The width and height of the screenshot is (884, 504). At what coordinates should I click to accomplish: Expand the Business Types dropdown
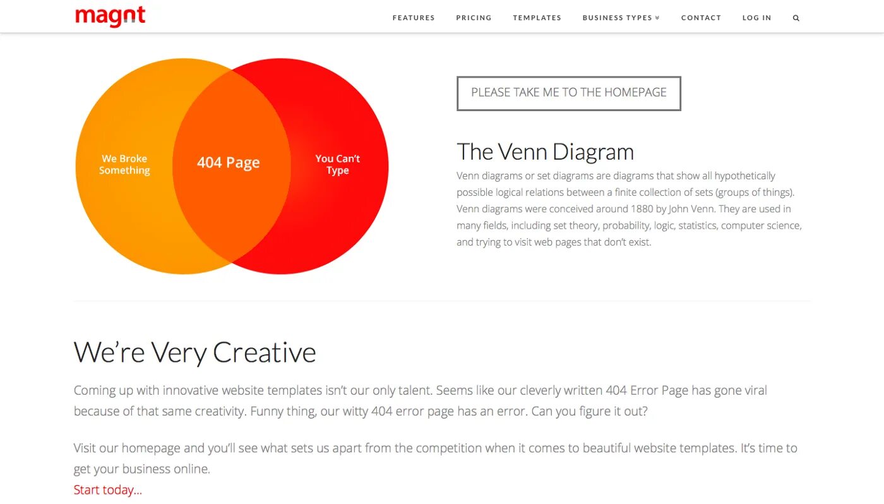click(617, 18)
